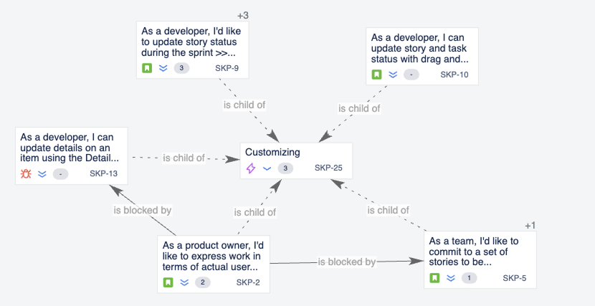Open the SKP-10 issue key link
The image size is (595, 306).
point(454,75)
